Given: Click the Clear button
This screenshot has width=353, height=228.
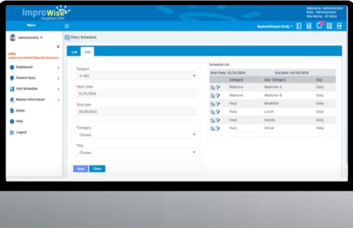Looking at the screenshot, I should [x=97, y=169].
